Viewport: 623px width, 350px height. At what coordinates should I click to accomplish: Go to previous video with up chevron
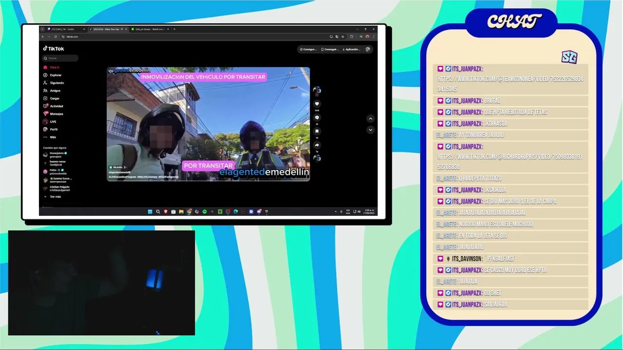[x=370, y=119]
